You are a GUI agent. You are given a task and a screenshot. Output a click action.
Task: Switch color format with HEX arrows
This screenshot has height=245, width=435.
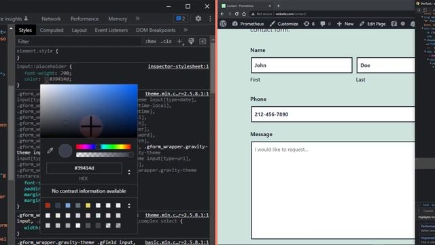coord(129,172)
